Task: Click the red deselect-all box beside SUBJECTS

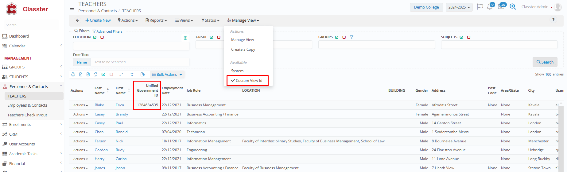Action: pos(468,37)
